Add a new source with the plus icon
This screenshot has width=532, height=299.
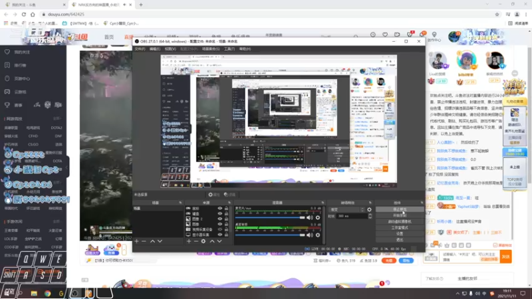click(x=189, y=241)
